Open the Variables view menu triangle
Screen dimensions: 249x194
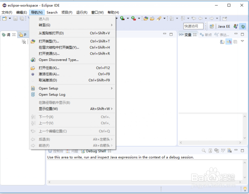[242, 41]
